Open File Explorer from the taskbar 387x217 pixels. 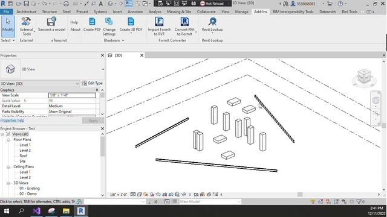[x=66, y=211]
